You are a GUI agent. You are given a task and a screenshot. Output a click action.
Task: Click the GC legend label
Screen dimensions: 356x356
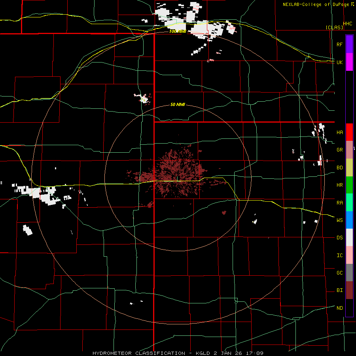tap(339, 273)
